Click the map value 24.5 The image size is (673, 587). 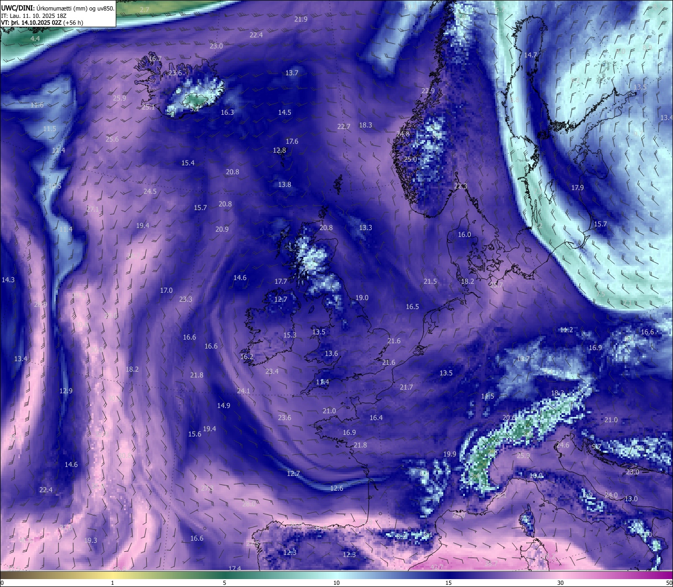150,192
